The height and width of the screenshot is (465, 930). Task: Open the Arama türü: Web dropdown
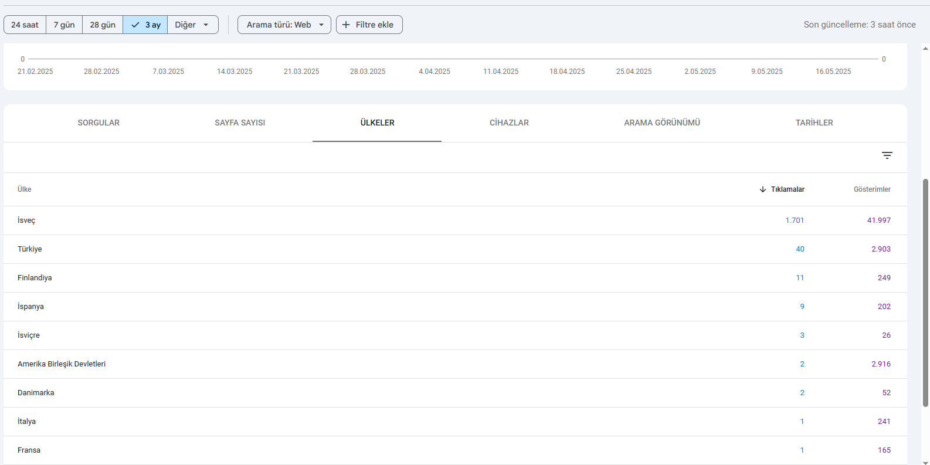pyautogui.click(x=284, y=25)
